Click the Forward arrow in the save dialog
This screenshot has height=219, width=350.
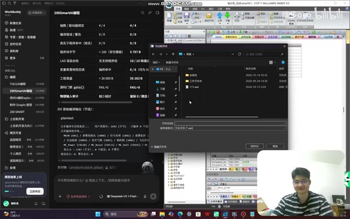(160, 54)
